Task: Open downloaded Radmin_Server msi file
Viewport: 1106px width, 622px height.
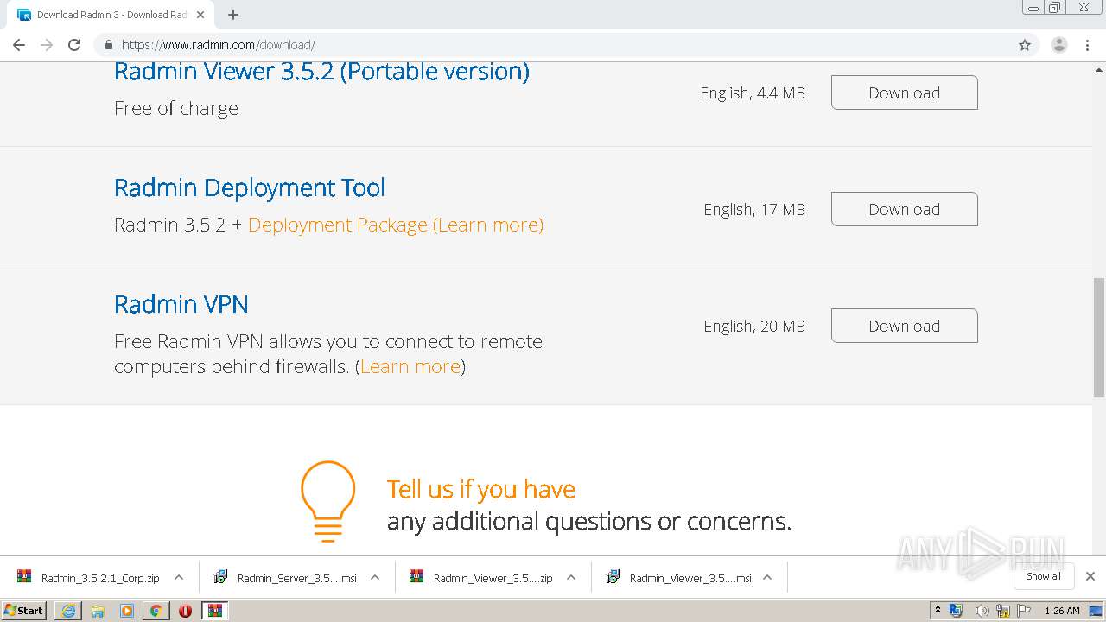Action: point(286,578)
